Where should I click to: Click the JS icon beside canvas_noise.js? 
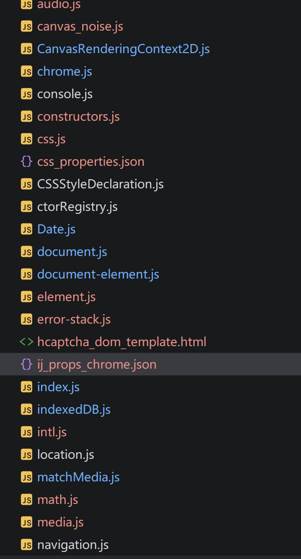[x=27, y=27]
